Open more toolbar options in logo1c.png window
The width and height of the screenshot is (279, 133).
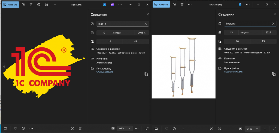[x=54, y=5]
